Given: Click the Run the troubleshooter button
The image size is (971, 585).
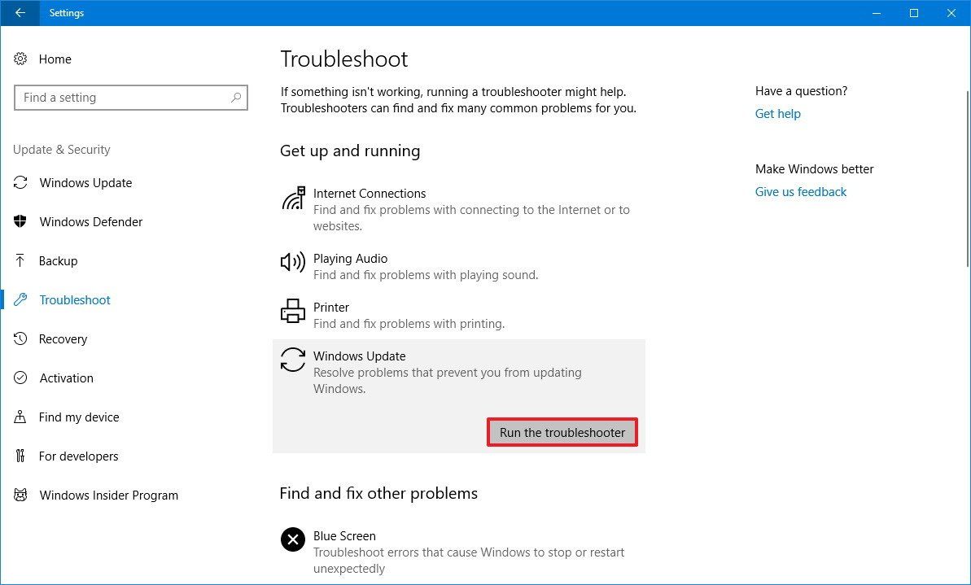Looking at the screenshot, I should pyautogui.click(x=562, y=432).
